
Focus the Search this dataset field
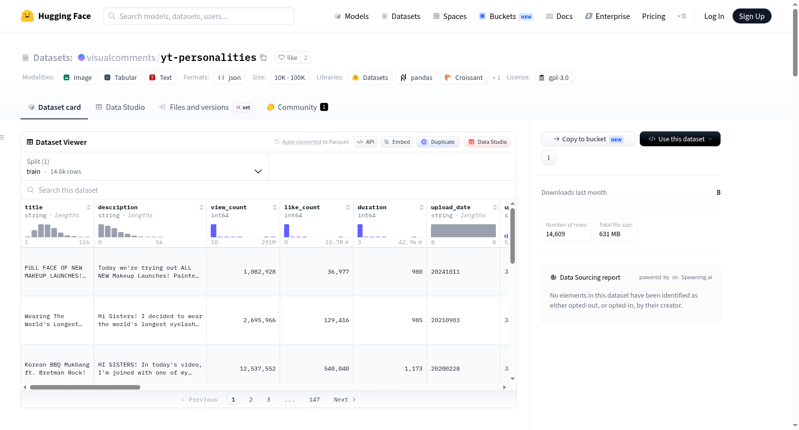pyautogui.click(x=269, y=190)
